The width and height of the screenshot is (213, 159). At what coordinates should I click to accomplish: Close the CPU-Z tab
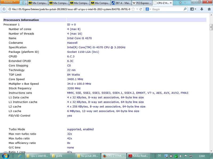[x=171, y=3]
